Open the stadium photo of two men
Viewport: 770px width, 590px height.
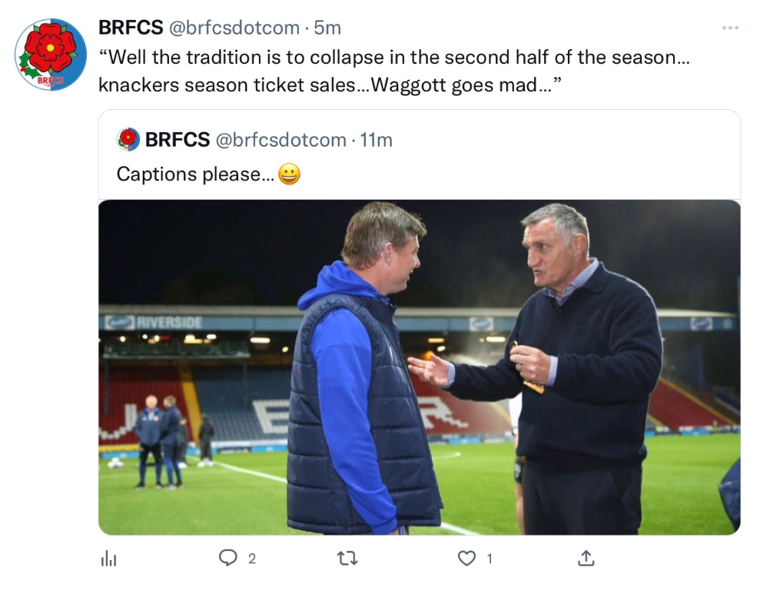pyautogui.click(x=419, y=367)
